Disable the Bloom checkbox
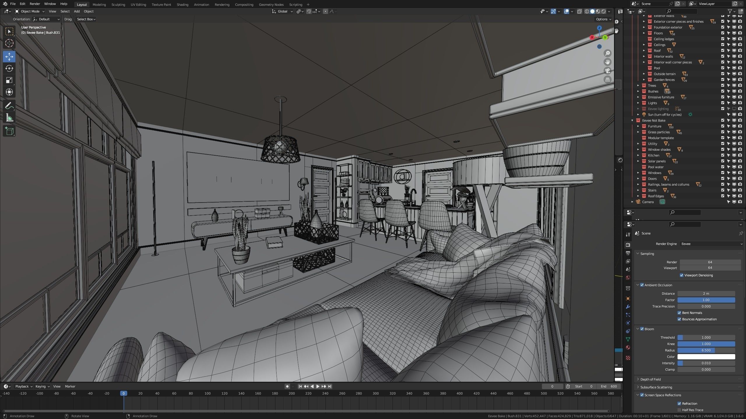Viewport: 746px width, 419px height. click(x=642, y=329)
